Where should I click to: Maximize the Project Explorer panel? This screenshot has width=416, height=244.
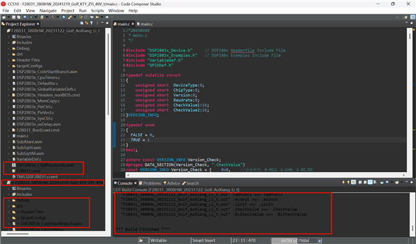click(x=107, y=23)
